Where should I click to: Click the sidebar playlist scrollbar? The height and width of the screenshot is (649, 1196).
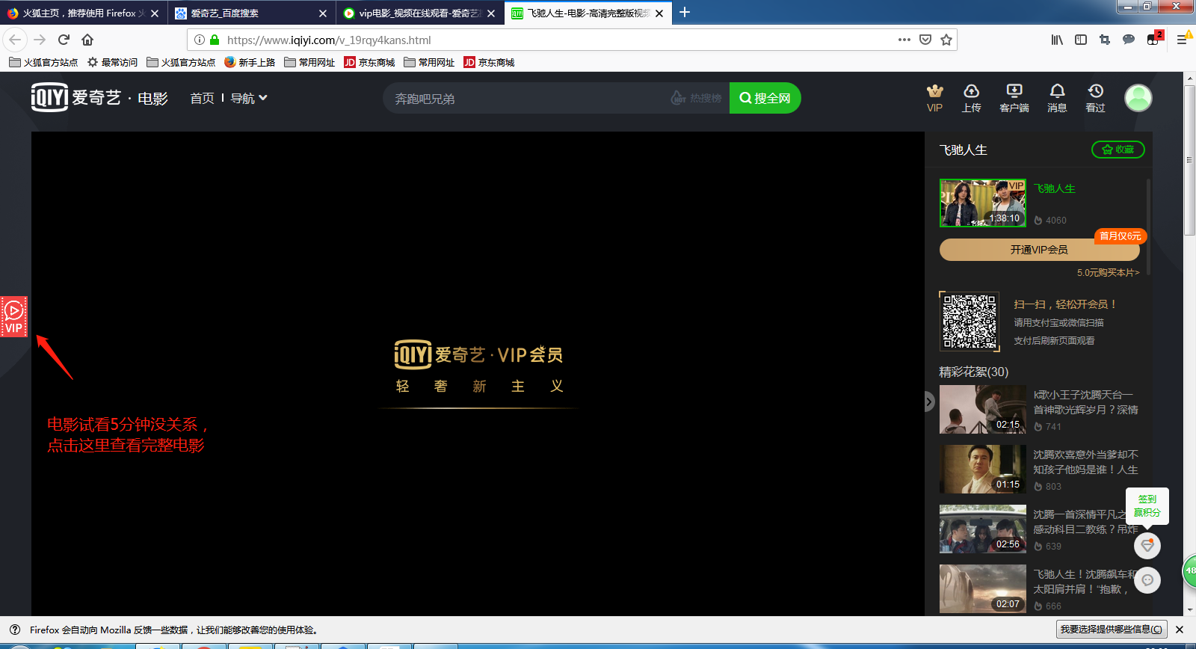coord(1148,227)
